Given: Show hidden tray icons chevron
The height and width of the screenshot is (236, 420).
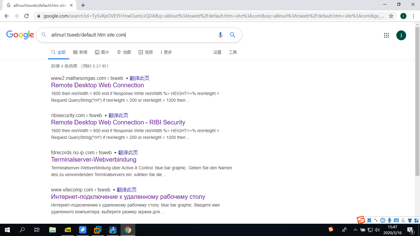Looking at the screenshot, I should pos(355,230).
